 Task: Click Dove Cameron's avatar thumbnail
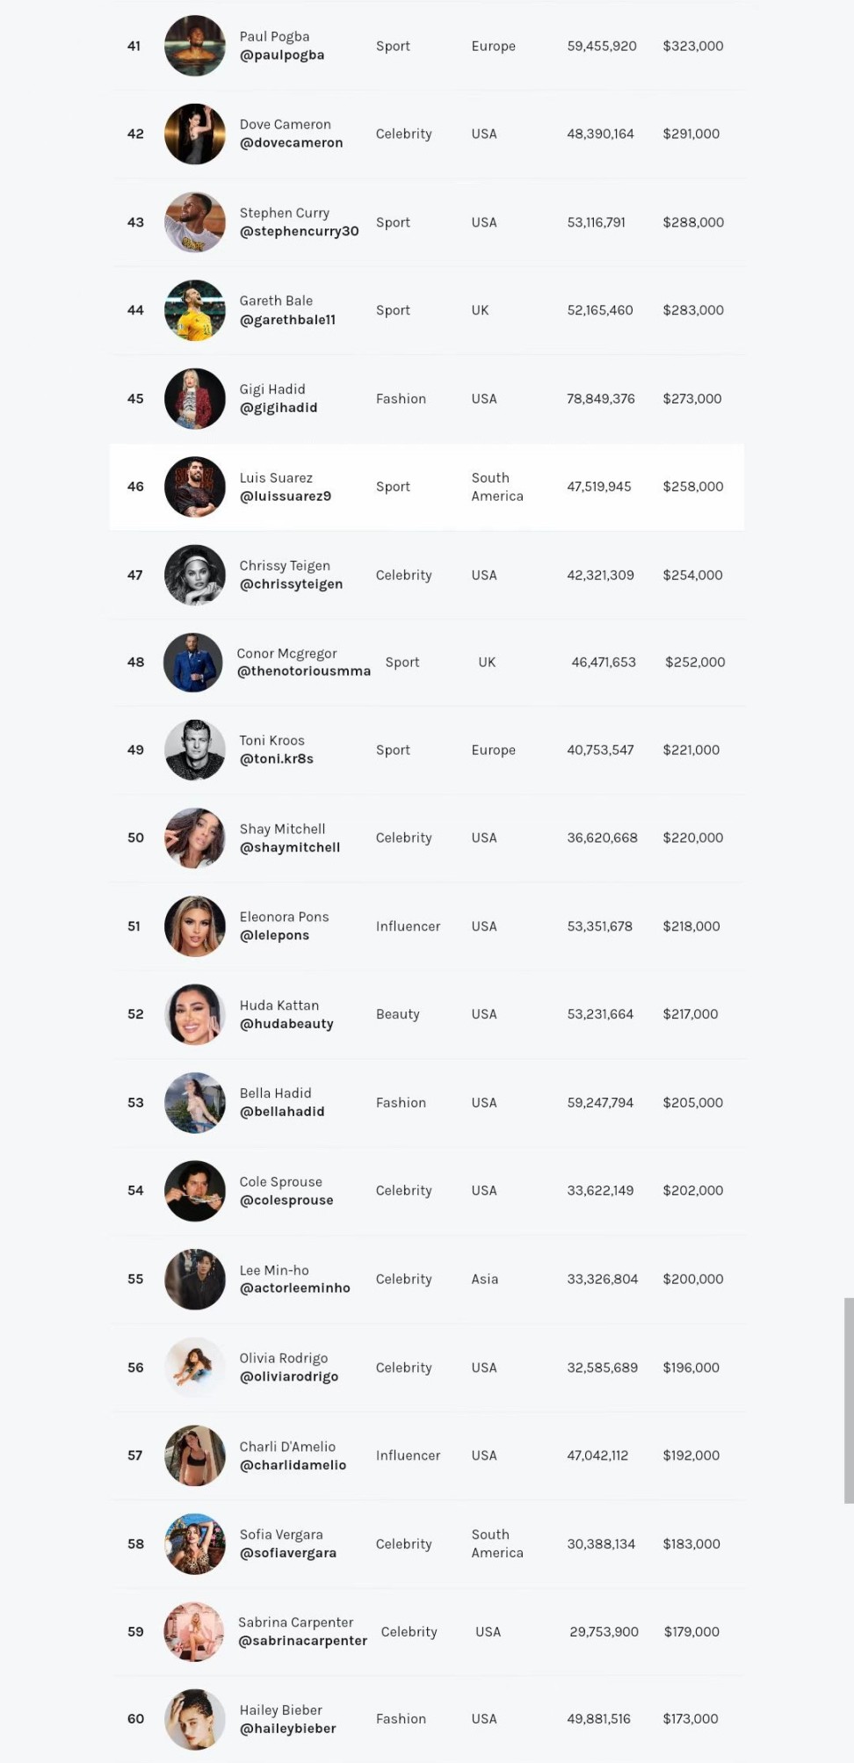coord(194,134)
